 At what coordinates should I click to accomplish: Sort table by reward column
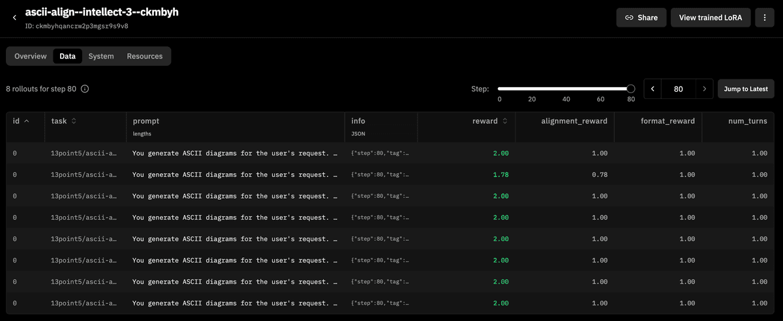tap(505, 121)
